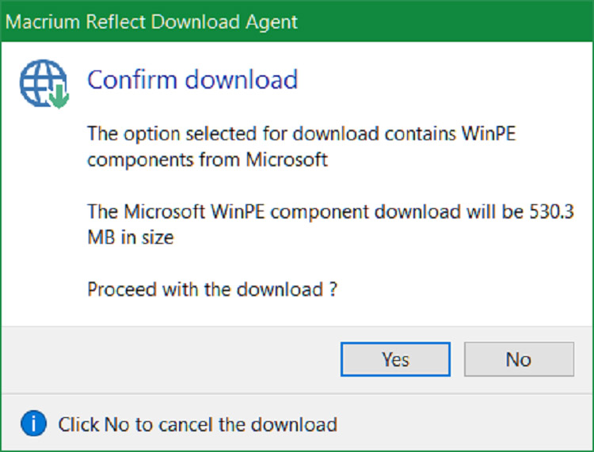Image resolution: width=594 pixels, height=452 pixels.
Task: Confirm the download with Yes
Action: [x=395, y=359]
